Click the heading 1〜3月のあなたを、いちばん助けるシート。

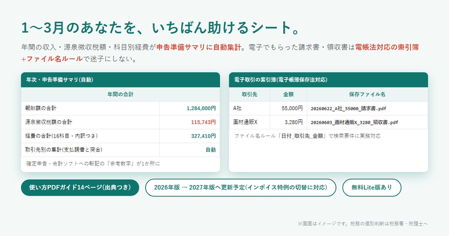[160, 28]
